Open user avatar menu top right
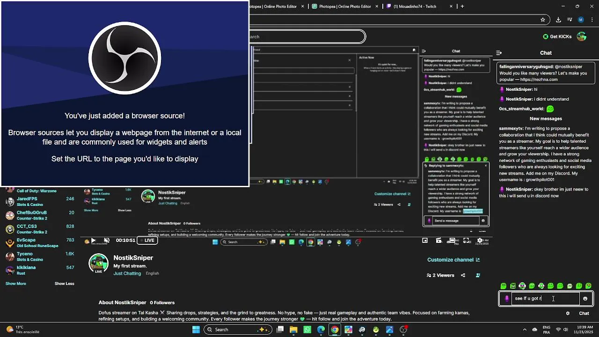 click(x=582, y=37)
